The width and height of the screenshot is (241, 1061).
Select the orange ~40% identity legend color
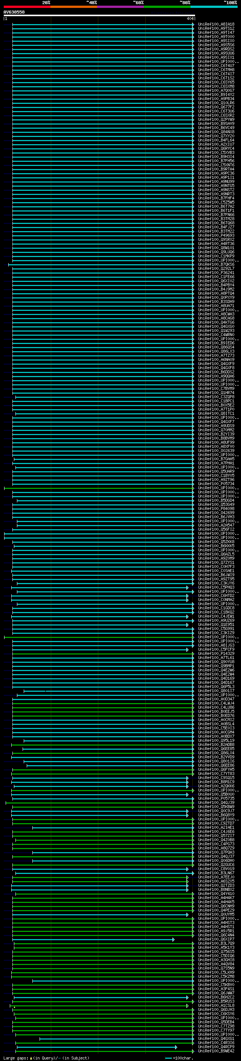[x=74, y=7]
